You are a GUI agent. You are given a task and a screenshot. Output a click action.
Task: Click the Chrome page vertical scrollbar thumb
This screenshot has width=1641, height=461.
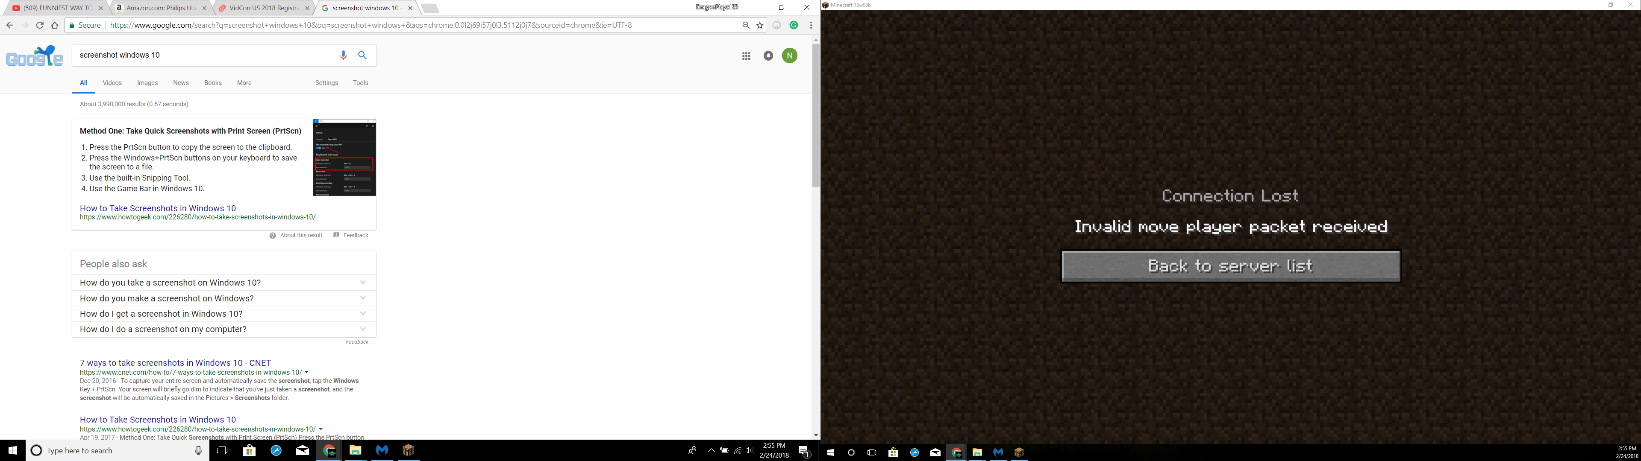pos(815,115)
